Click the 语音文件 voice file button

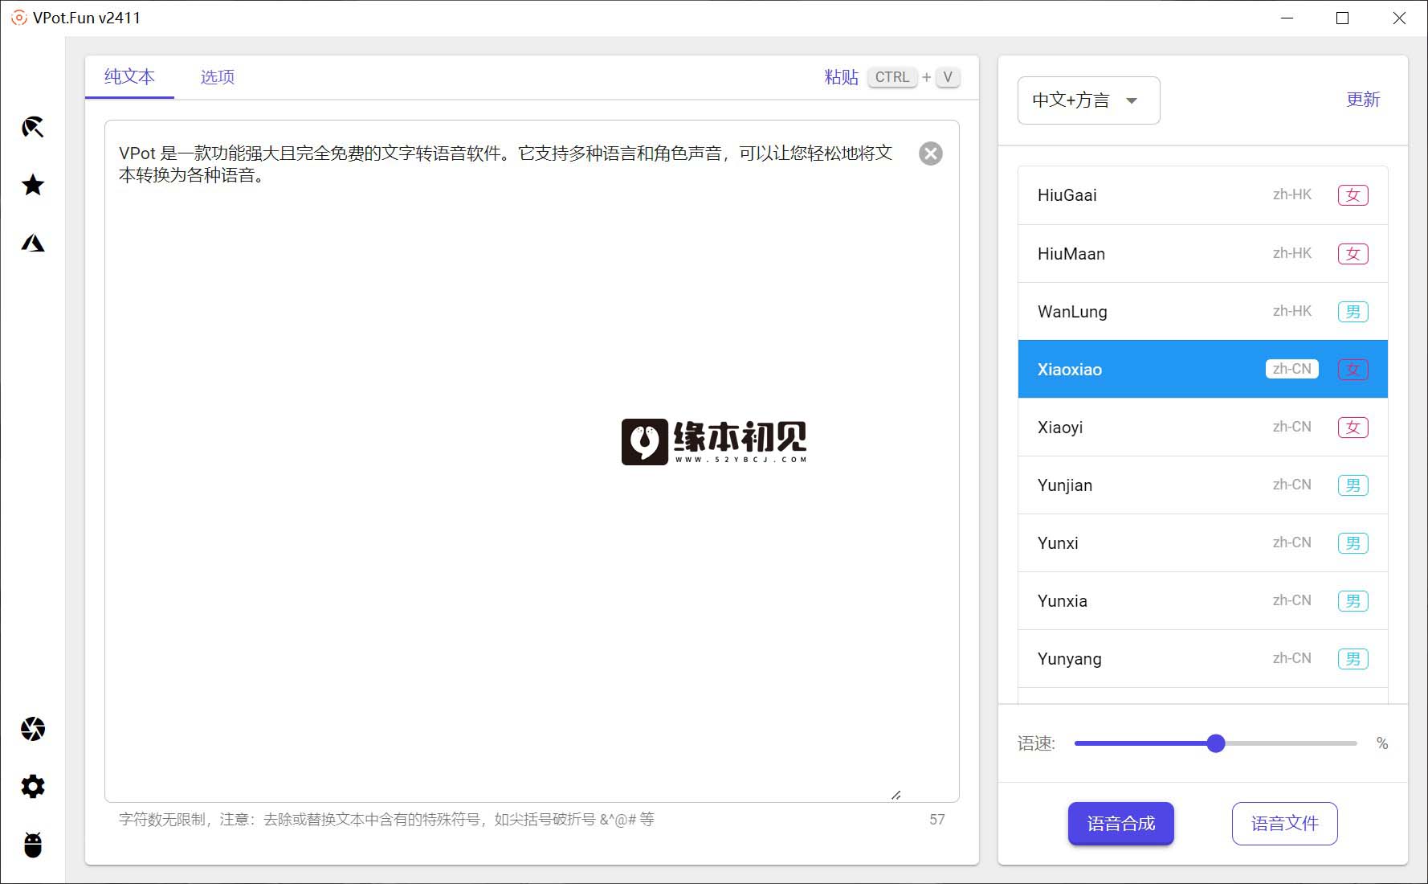pyautogui.click(x=1285, y=824)
